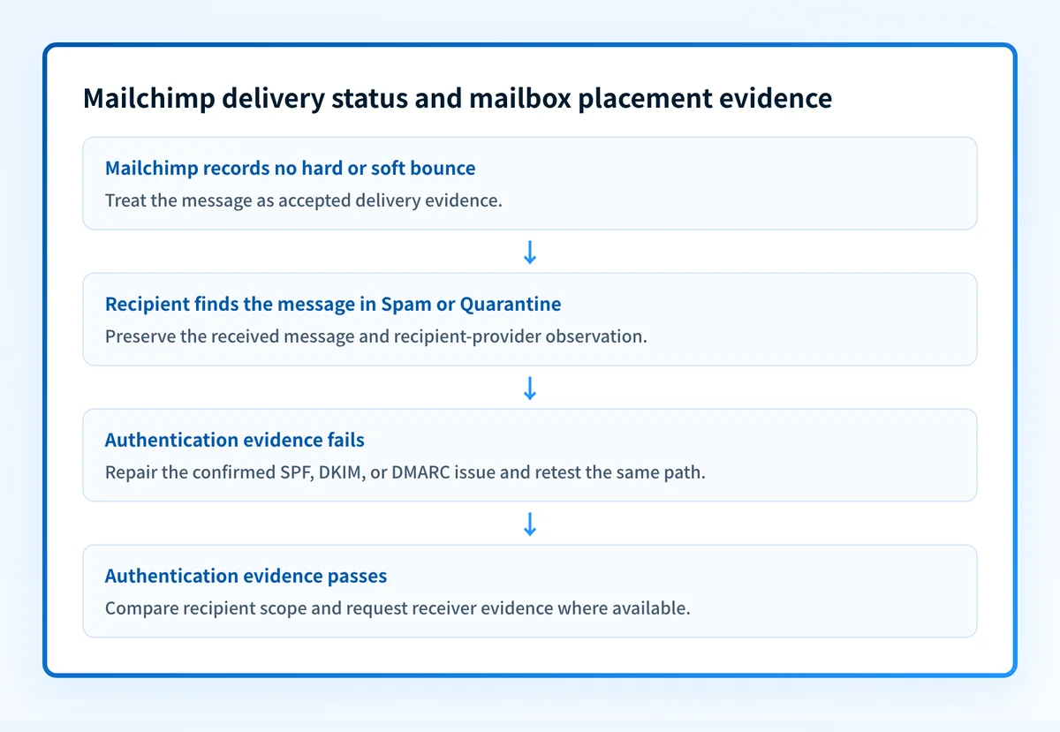
Task: Select the title 'Mailchimp delivery status and mailbox placement evidence'
Action: [x=458, y=98]
